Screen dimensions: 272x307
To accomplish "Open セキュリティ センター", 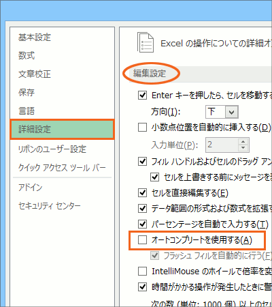I will tap(49, 206).
